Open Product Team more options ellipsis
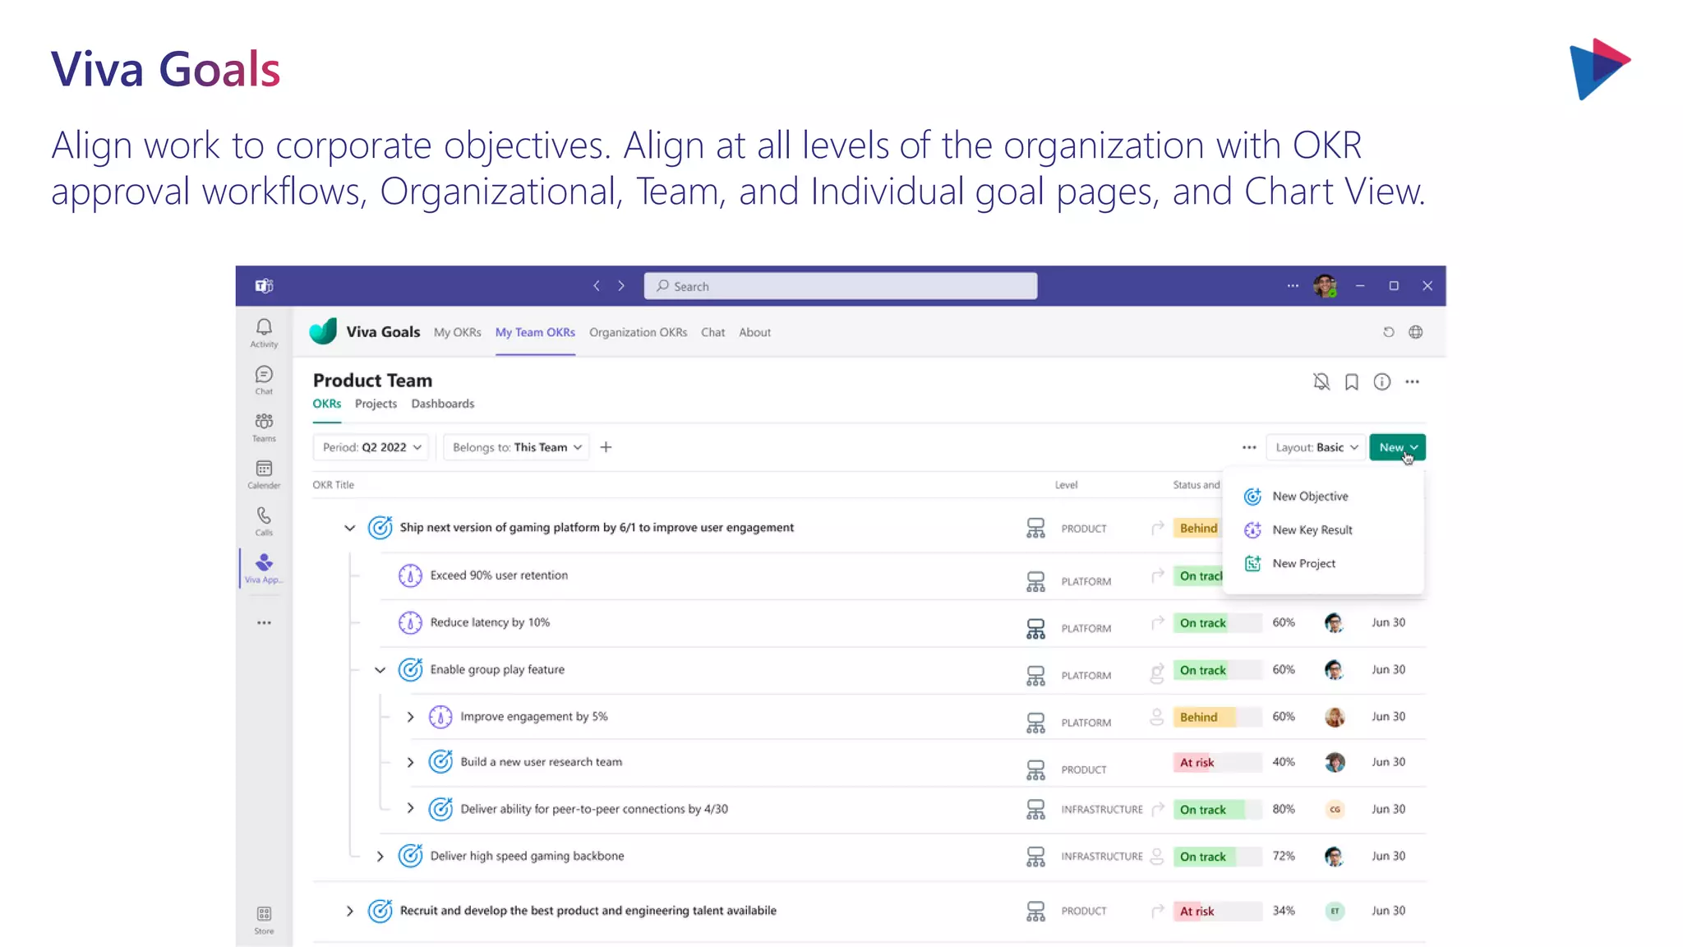Image resolution: width=1683 pixels, height=947 pixels. 1413,381
